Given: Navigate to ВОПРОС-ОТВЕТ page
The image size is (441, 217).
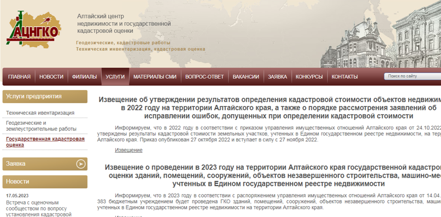Looking at the screenshot, I should 204,77.
